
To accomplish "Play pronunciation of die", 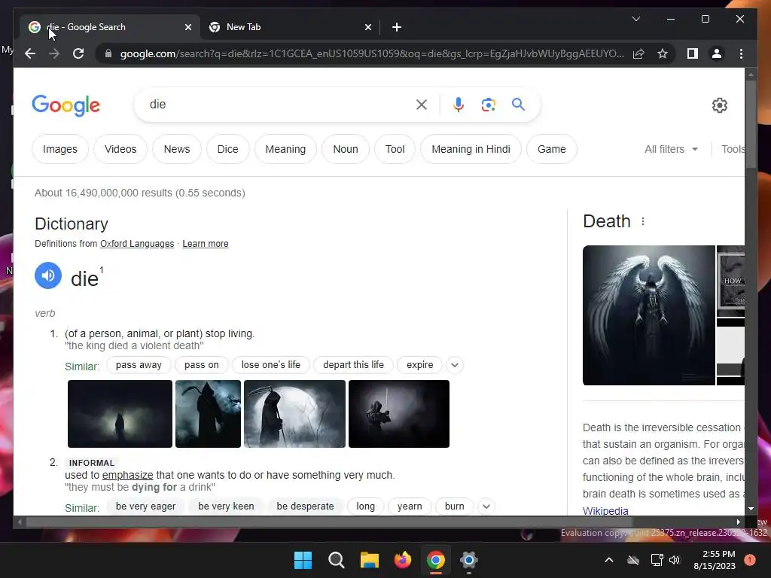I will click(48, 275).
